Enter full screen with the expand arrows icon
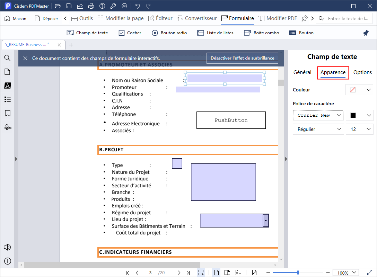Viewport: 377px width, 277px height. 370,273
